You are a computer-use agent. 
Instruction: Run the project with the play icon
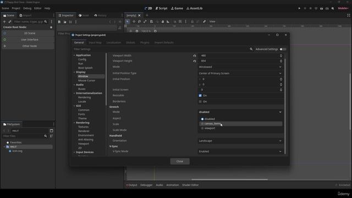[x=299, y=8]
